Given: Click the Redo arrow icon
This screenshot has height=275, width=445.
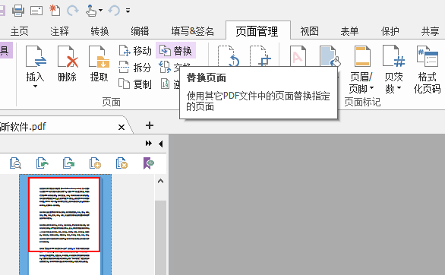Looking at the screenshot, I should [73, 11].
